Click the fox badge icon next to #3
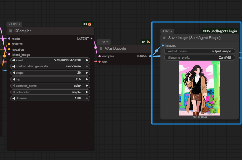Viewport: 243px width, 161px height. point(90,24)
